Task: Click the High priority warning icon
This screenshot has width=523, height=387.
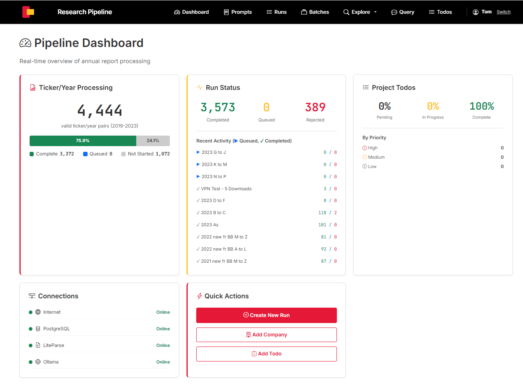Action: (364, 148)
